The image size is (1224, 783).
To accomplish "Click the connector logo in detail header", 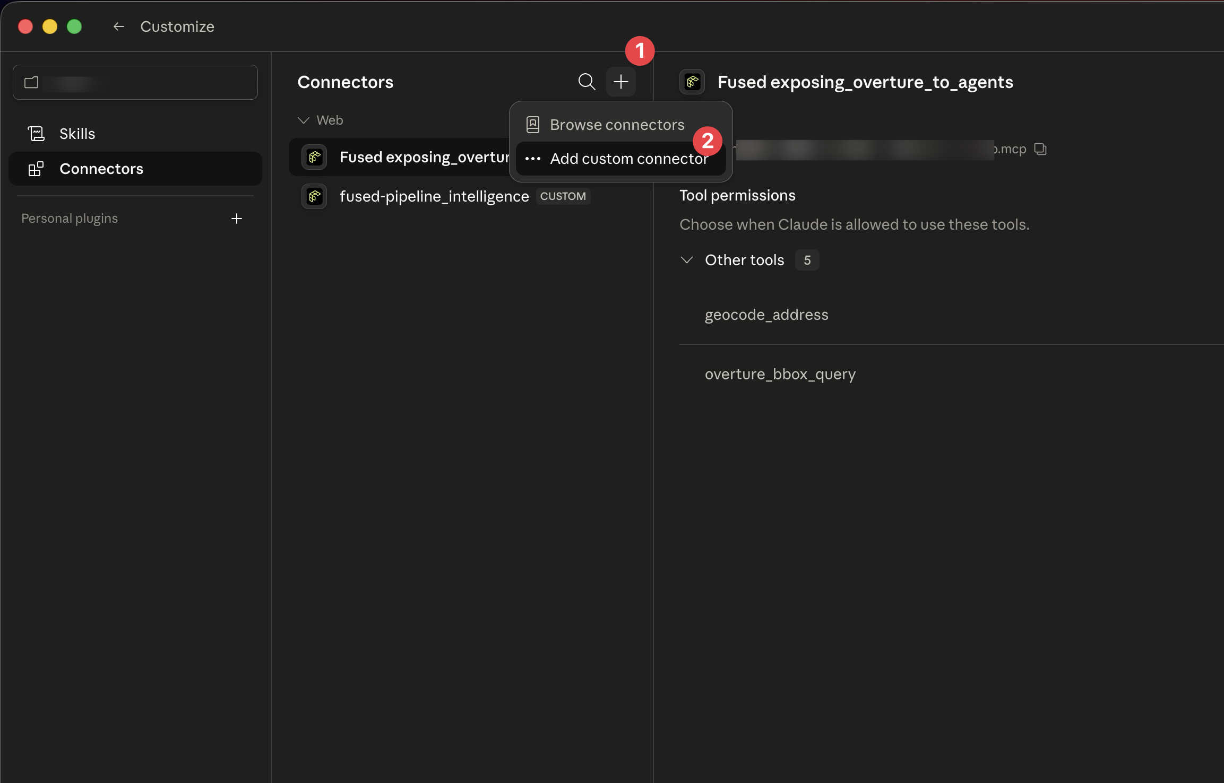I will point(692,82).
